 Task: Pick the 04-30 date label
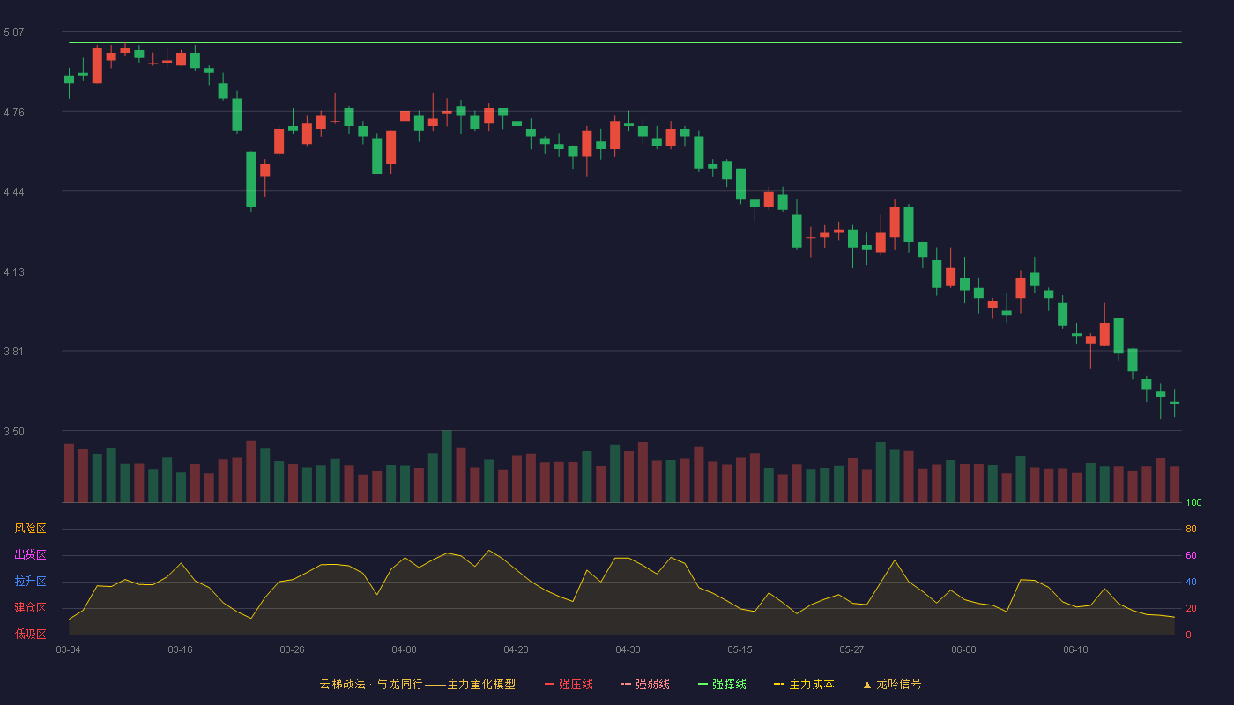[x=628, y=649]
